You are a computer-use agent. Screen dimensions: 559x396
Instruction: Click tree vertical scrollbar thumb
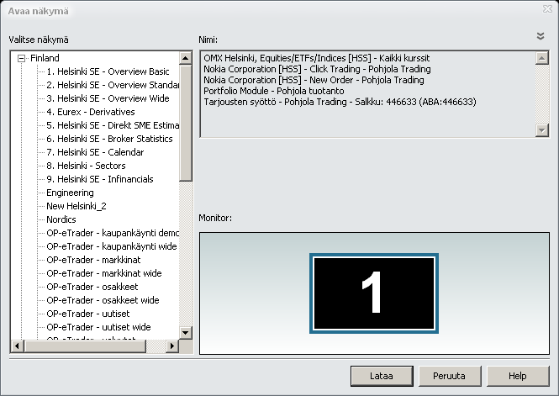tap(186, 124)
